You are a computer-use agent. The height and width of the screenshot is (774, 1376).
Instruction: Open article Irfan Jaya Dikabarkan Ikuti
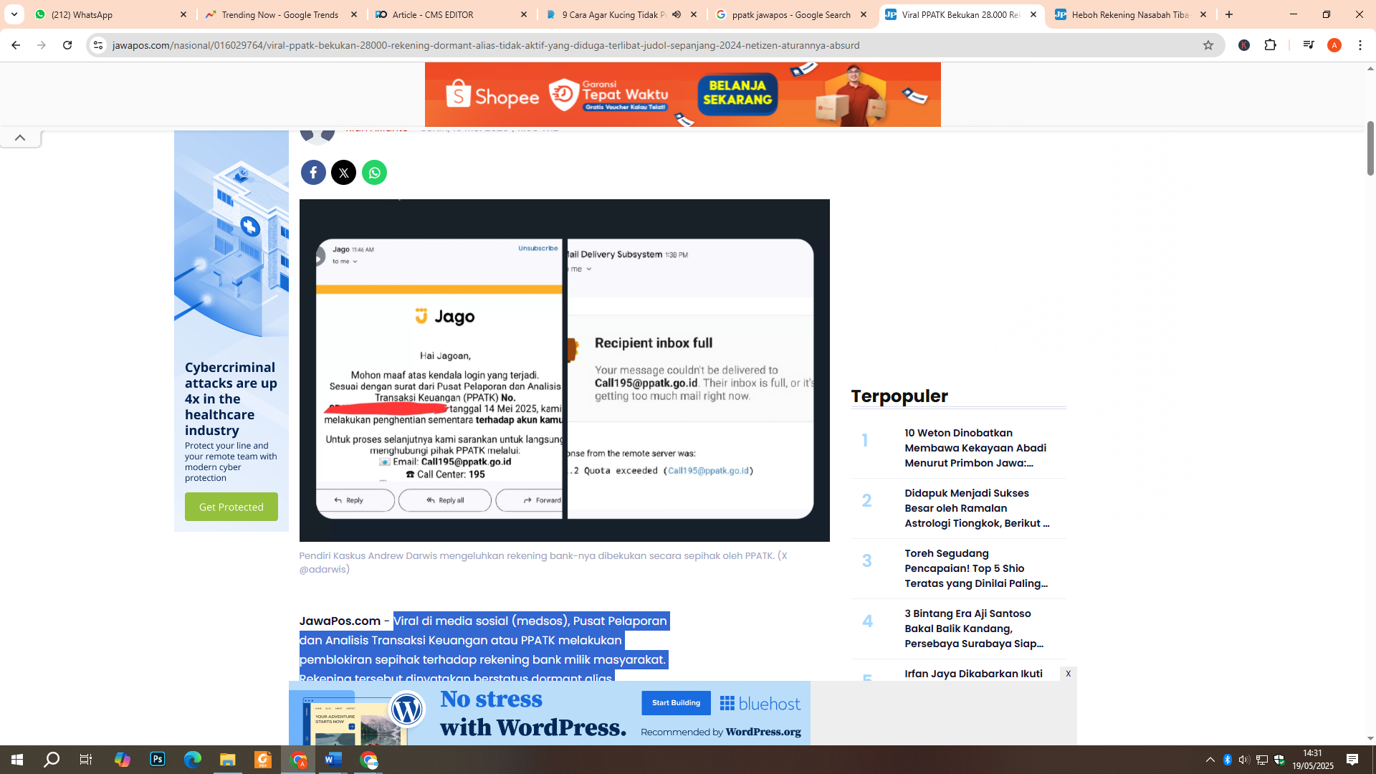pos(973,674)
